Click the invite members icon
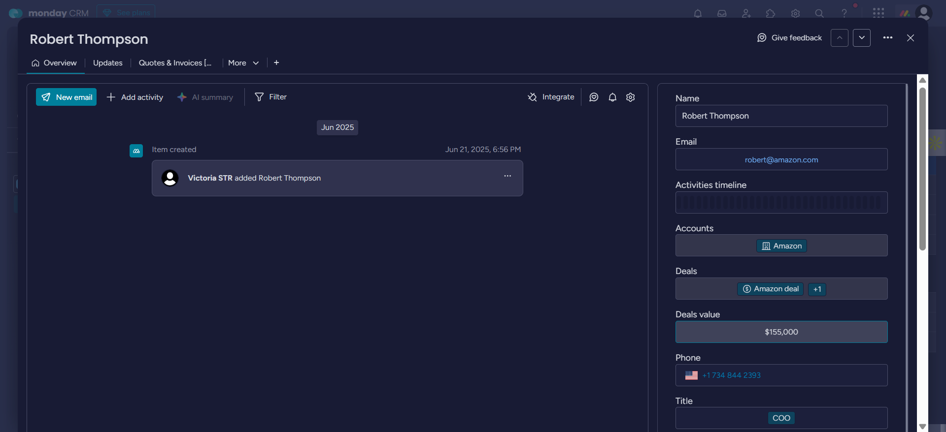 [746, 13]
